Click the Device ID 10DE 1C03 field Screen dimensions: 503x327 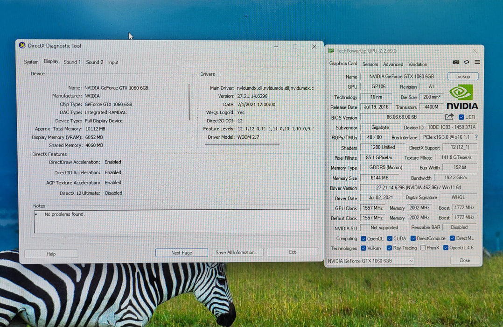pos(452,127)
